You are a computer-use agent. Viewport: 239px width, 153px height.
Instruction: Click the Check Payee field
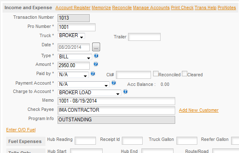pyautogui.click(x=116, y=110)
